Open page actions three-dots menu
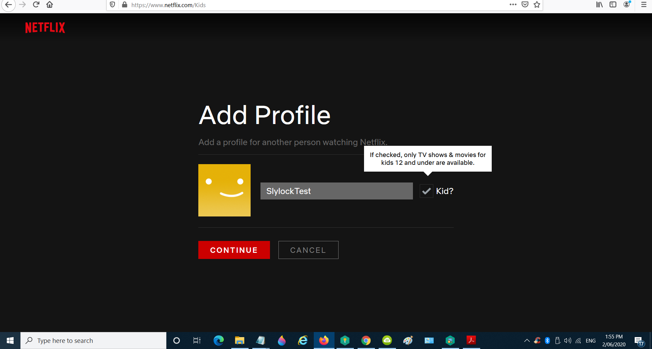Viewport: 652px width, 349px height. 513,5
